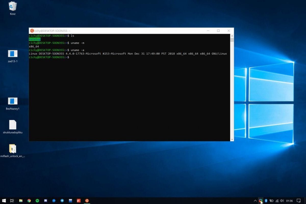306x204 pixels.
Task: Select the miflash_unlock_en zip archive
Action: coord(13,151)
